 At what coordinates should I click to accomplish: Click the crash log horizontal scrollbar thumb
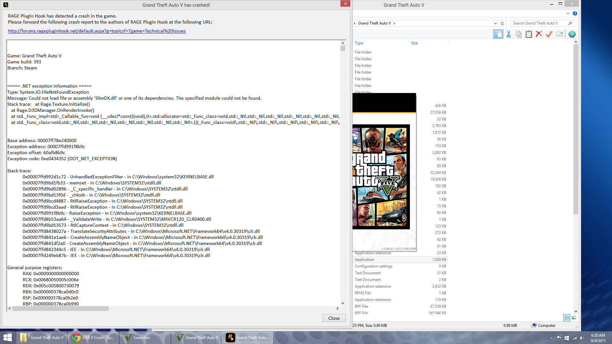point(61,308)
